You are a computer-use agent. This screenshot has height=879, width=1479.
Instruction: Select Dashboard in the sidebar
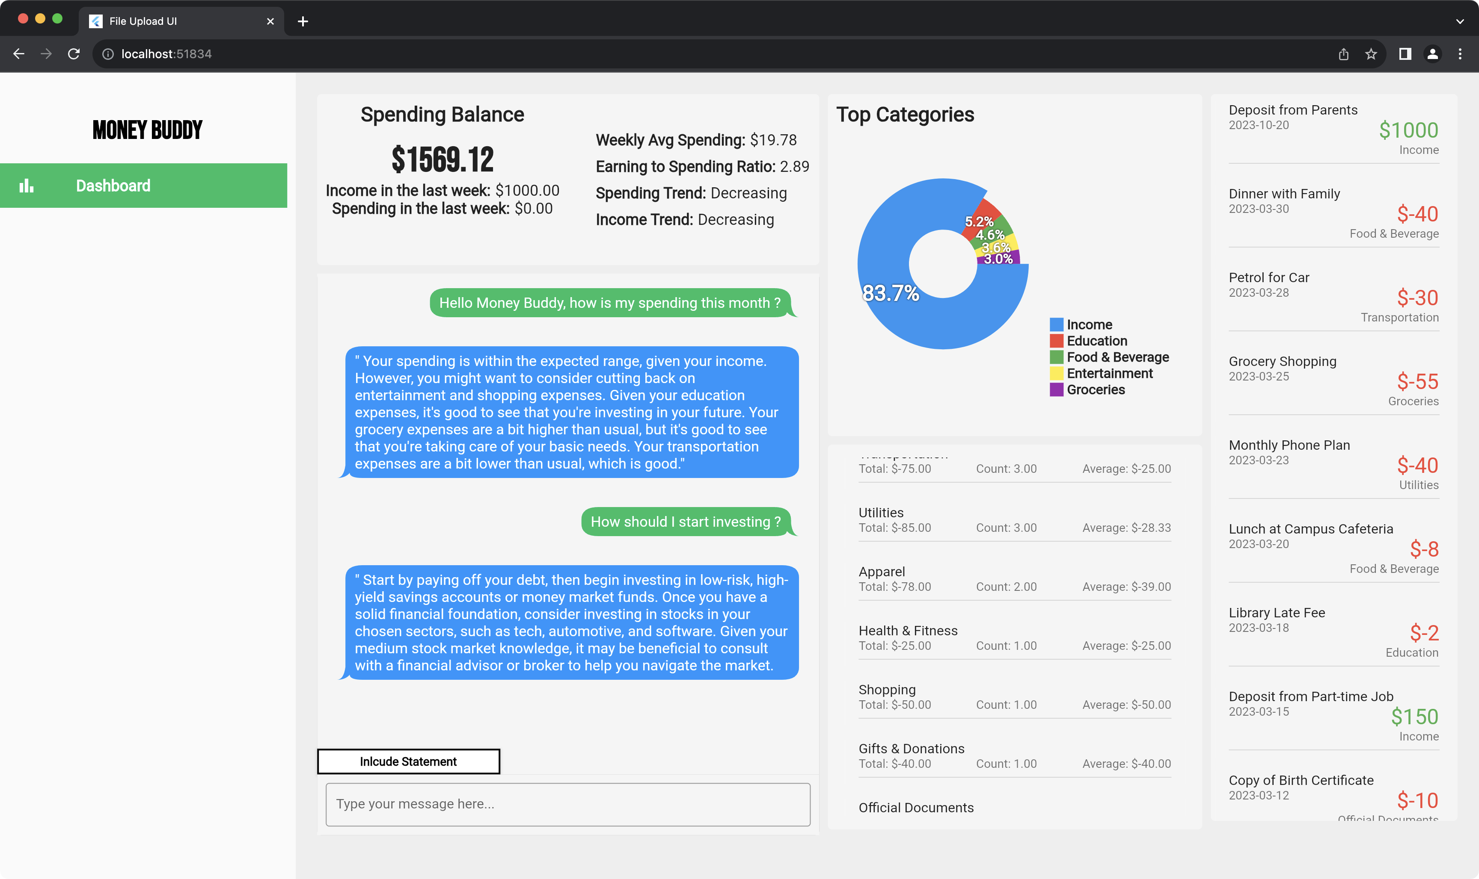click(x=113, y=186)
